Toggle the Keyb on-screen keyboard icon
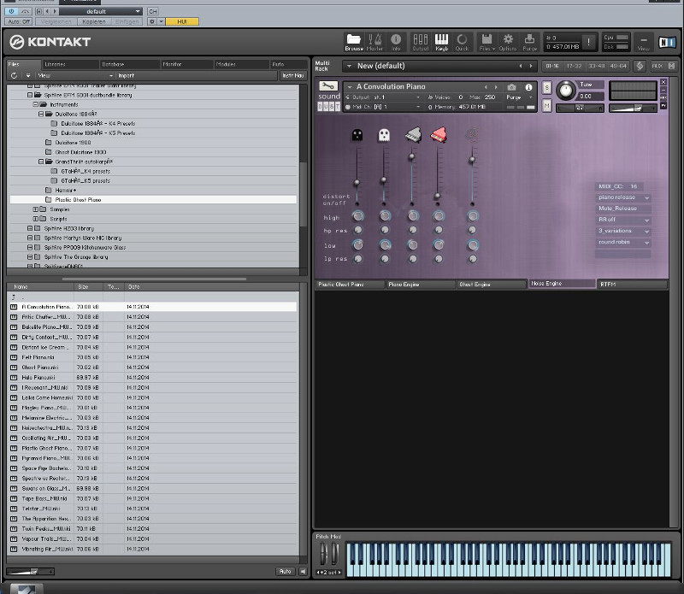The image size is (684, 594). [x=441, y=42]
